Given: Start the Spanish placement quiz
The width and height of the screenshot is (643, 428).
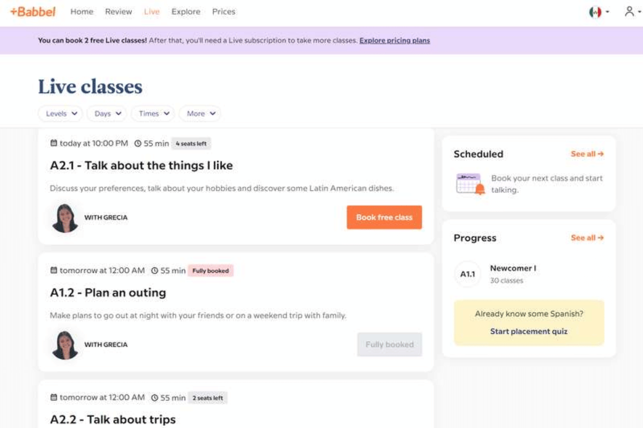Looking at the screenshot, I should point(529,331).
